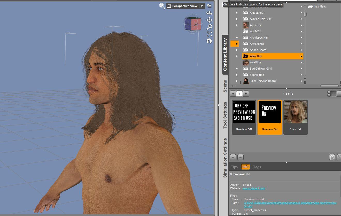Select the Atlas Hair thumbnail
341x216 pixels.
(296, 112)
